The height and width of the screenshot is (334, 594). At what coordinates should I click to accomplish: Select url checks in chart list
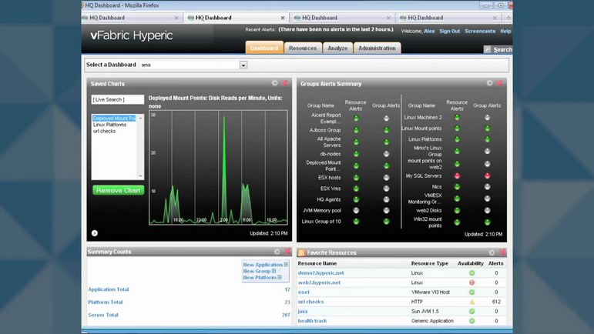[104, 131]
